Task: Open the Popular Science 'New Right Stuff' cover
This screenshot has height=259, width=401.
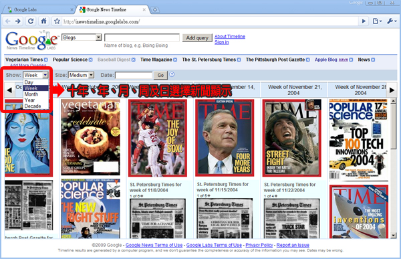Action: 90,209
